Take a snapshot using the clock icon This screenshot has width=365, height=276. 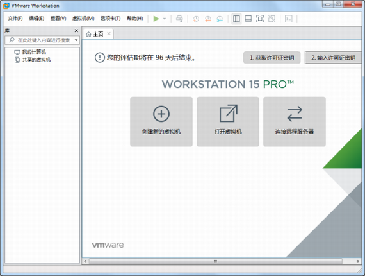click(x=196, y=19)
